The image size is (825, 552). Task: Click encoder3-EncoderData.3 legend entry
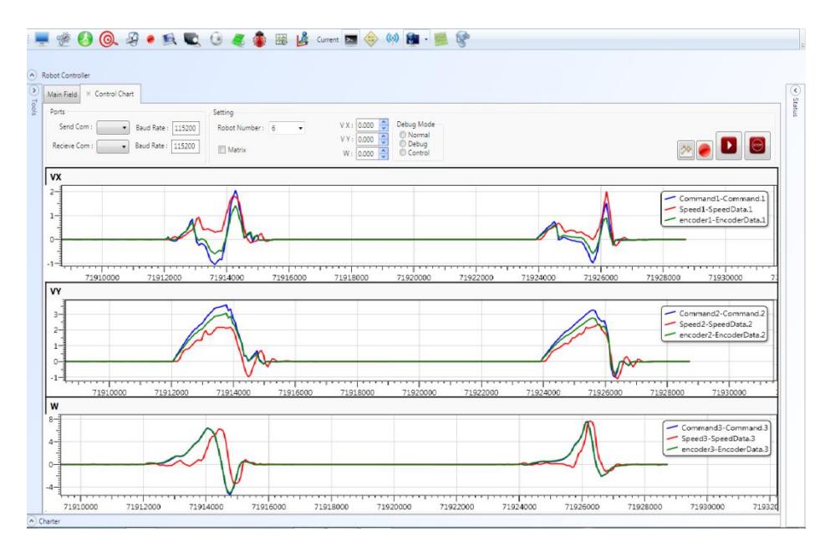click(717, 449)
